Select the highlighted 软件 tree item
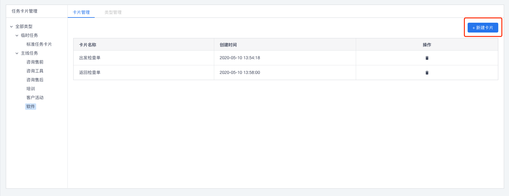The width and height of the screenshot is (509, 196). point(31,106)
